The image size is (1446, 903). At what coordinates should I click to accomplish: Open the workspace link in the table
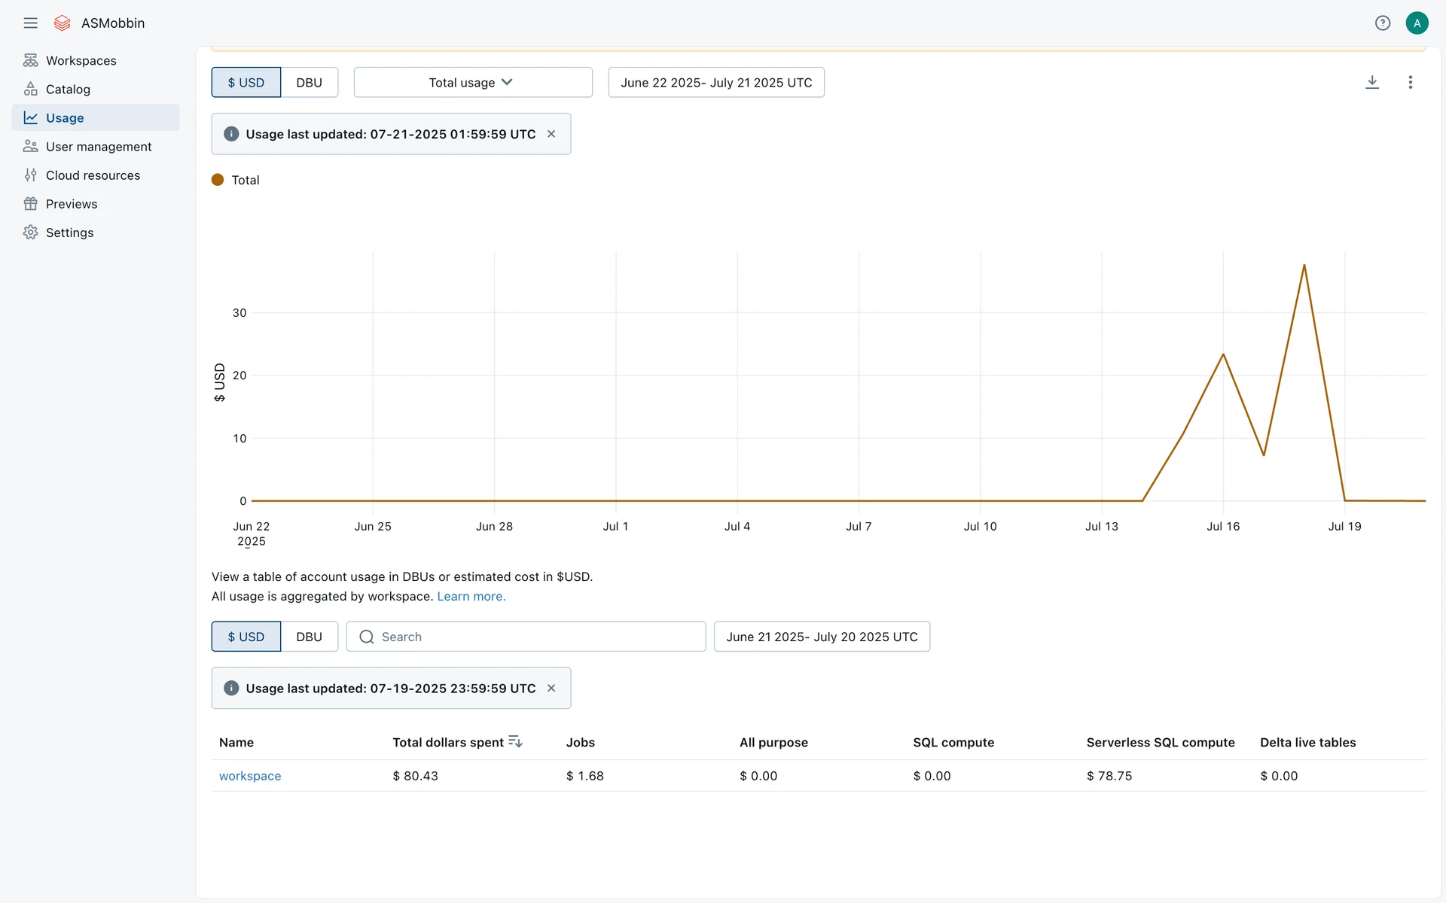(x=249, y=776)
